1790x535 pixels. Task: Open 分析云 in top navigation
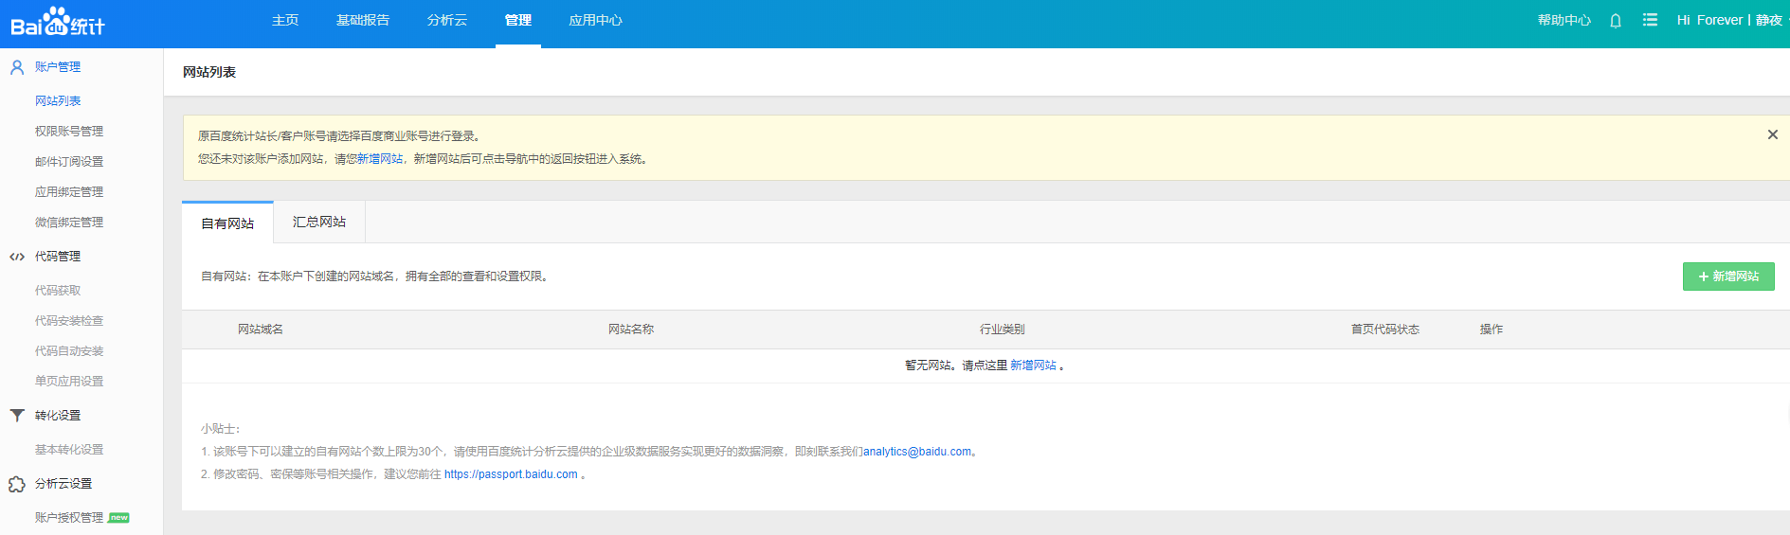[x=447, y=20]
